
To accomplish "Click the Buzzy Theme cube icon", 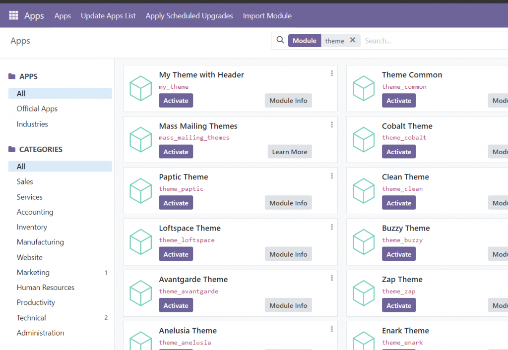I will [364, 242].
